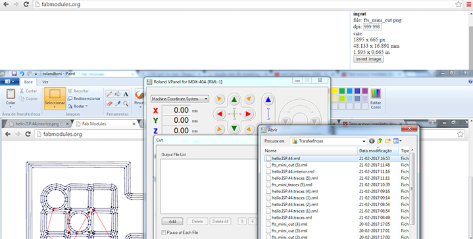Click the invert image button
This screenshot has width=473, height=239.
pos(368,59)
